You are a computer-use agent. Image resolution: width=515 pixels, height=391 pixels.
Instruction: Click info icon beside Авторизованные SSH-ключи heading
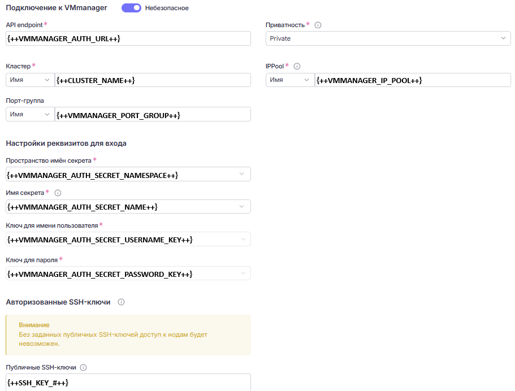(x=121, y=302)
